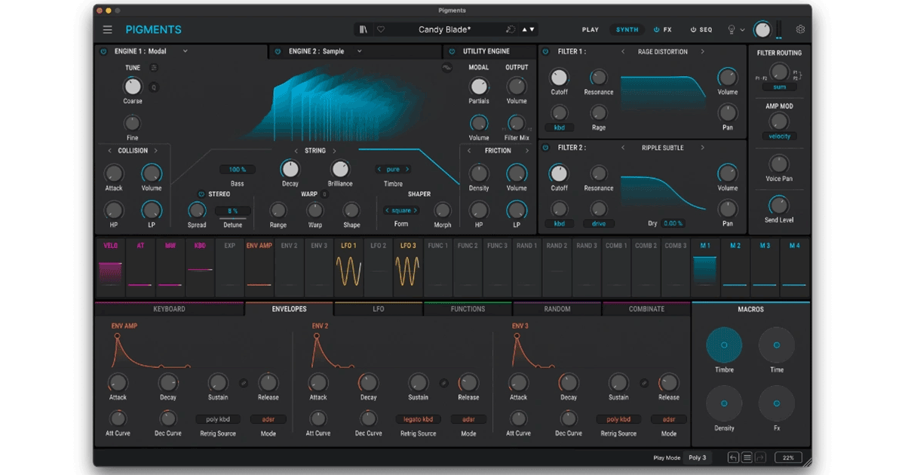This screenshot has width=905, height=475.
Task: Open ENV AMP poly kbd Retrig Source dropdown
Action: [x=219, y=419]
